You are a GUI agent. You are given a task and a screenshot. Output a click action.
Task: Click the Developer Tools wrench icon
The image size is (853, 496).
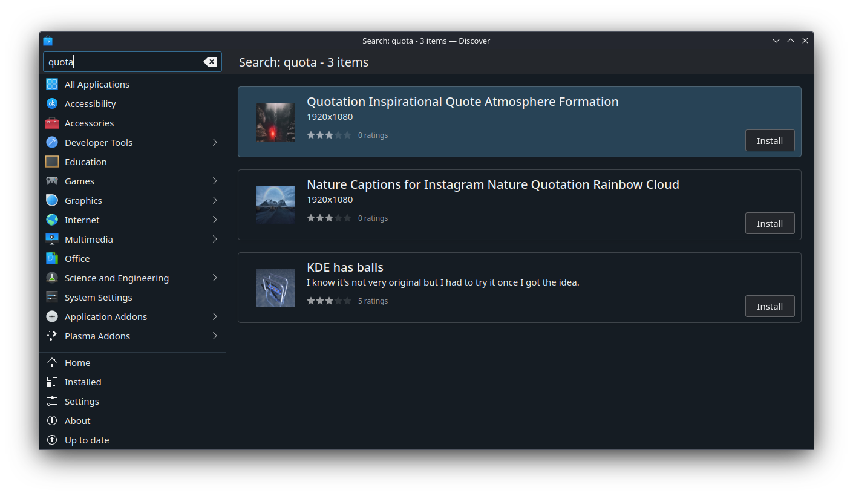[52, 142]
